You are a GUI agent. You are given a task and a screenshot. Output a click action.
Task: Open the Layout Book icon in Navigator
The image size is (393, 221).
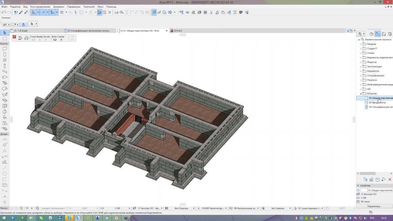(x=384, y=34)
